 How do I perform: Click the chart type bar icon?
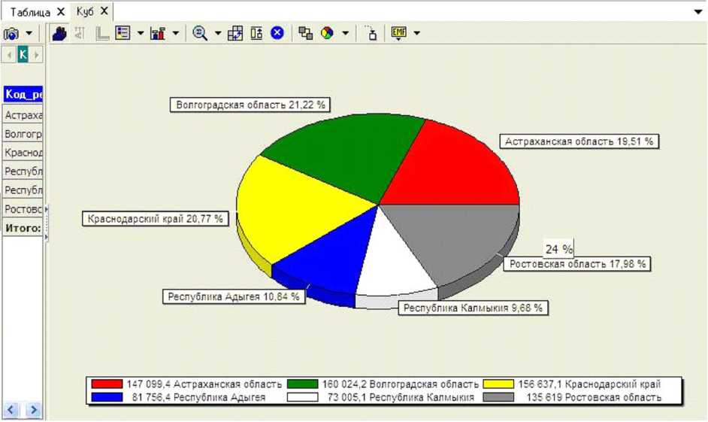click(x=158, y=33)
